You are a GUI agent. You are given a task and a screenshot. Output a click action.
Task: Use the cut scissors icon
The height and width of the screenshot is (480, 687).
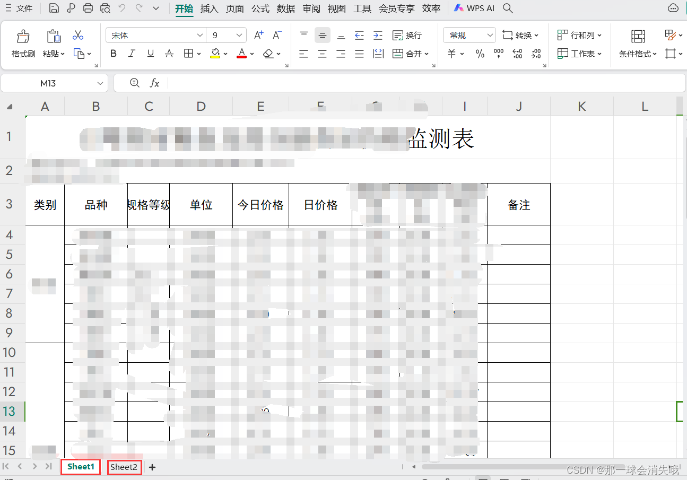pyautogui.click(x=78, y=34)
